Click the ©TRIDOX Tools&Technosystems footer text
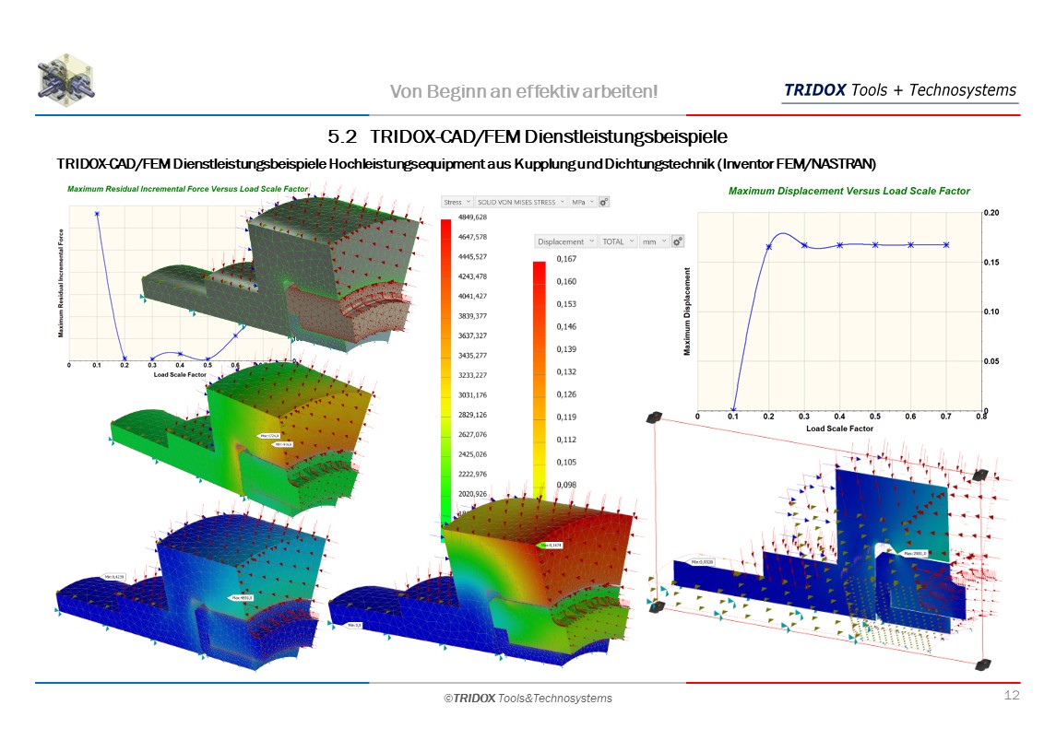This screenshot has height=752, width=1056. (528, 699)
